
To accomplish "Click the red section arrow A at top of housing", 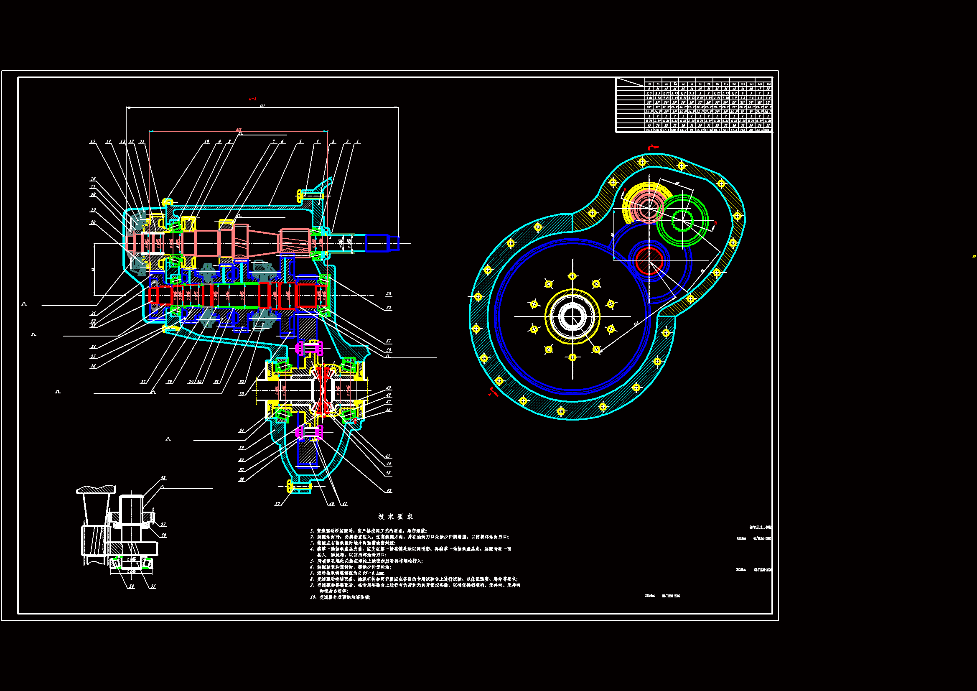I will [x=653, y=147].
